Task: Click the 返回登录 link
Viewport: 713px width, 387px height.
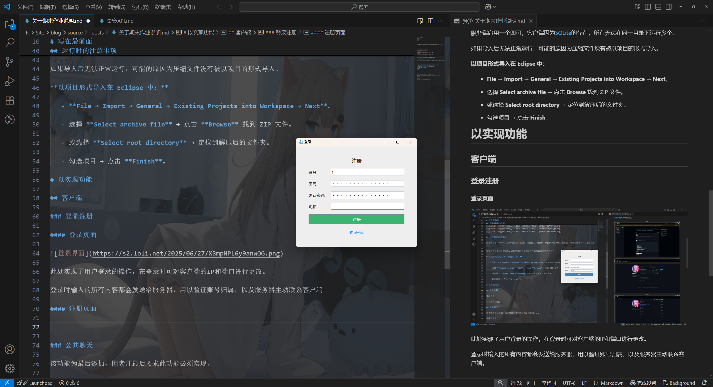Action: click(356, 232)
